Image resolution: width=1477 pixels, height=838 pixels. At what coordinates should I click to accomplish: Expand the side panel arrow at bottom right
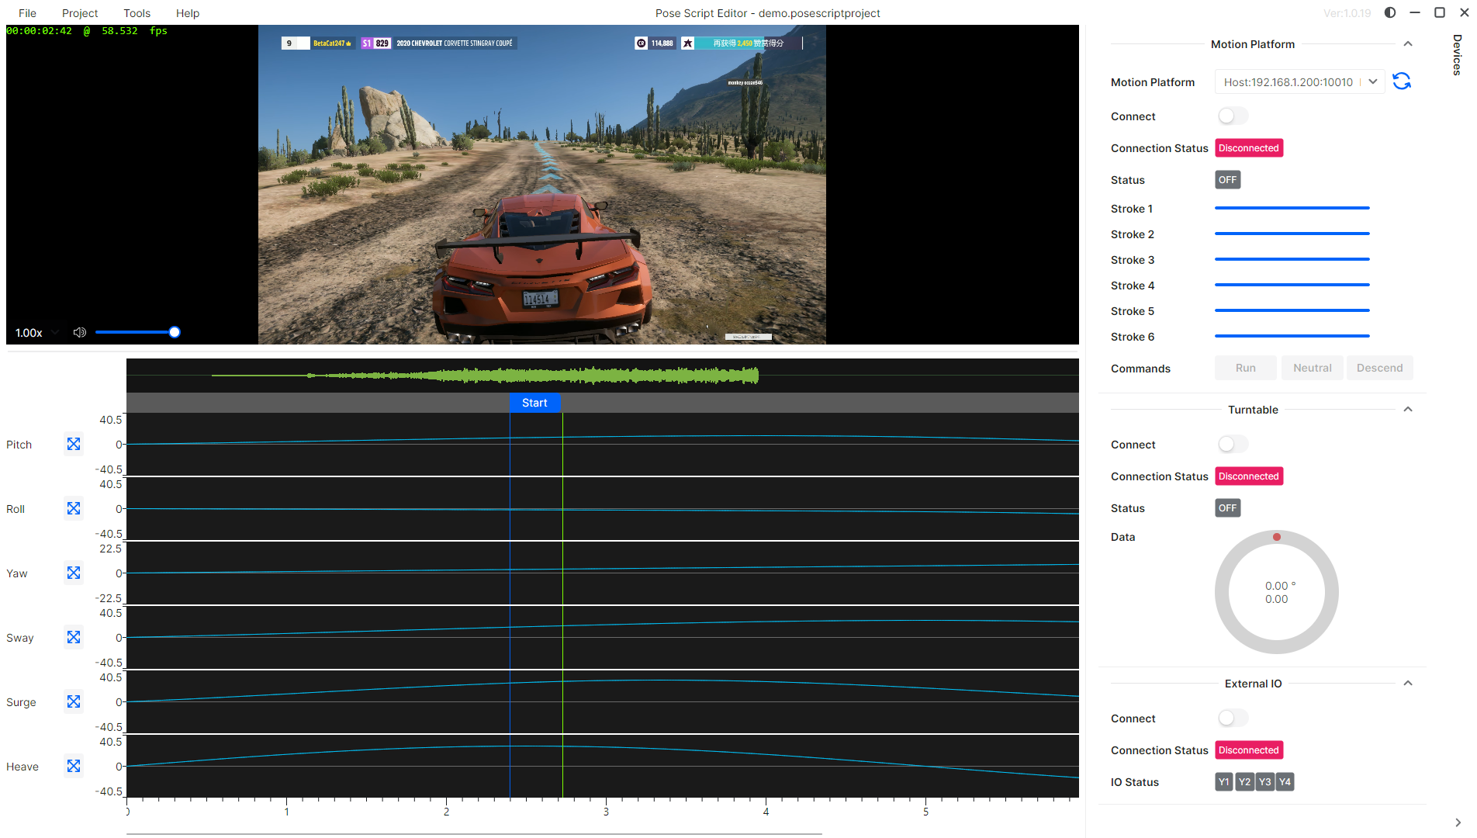pos(1458,822)
